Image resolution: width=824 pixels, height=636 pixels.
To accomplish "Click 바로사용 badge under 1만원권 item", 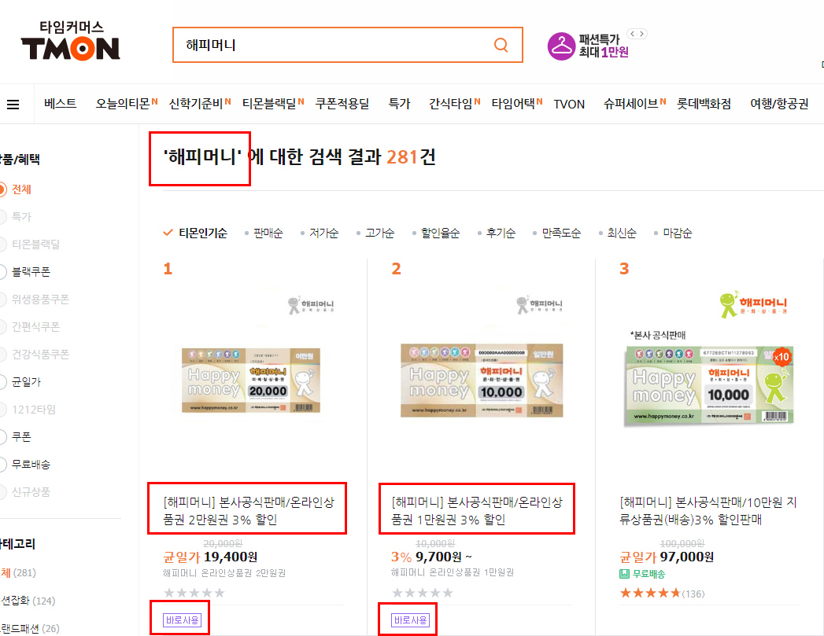I will (x=410, y=620).
